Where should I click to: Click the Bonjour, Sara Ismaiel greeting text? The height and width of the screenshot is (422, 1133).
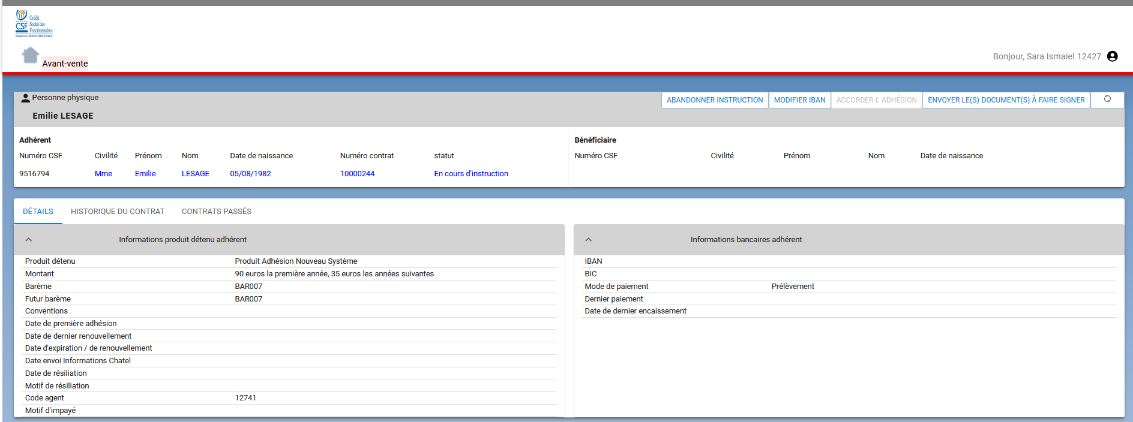[1047, 56]
